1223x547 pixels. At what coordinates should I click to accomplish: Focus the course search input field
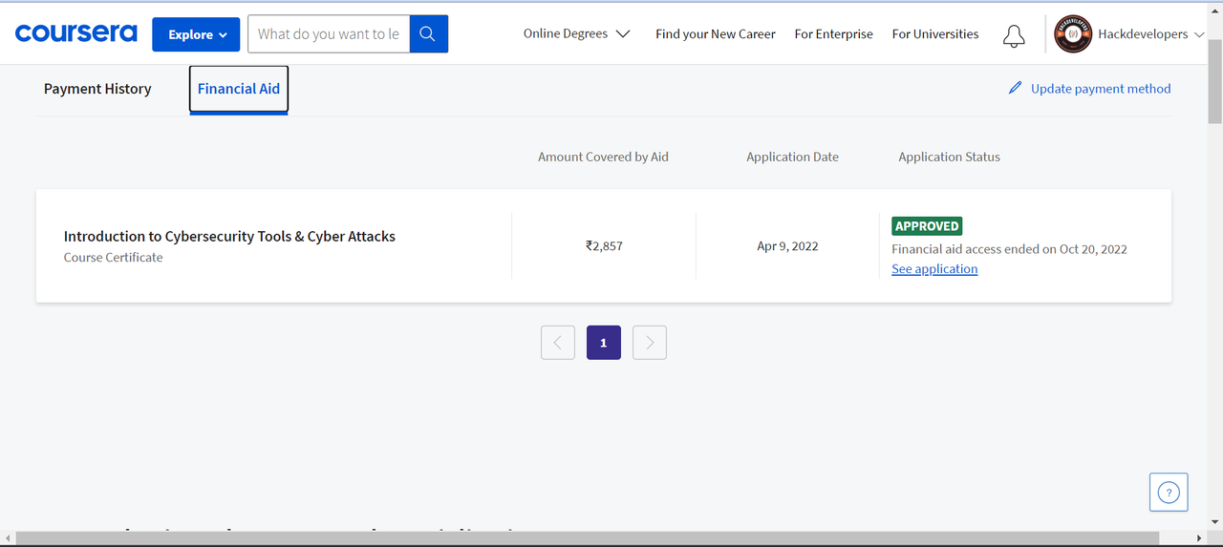[329, 34]
